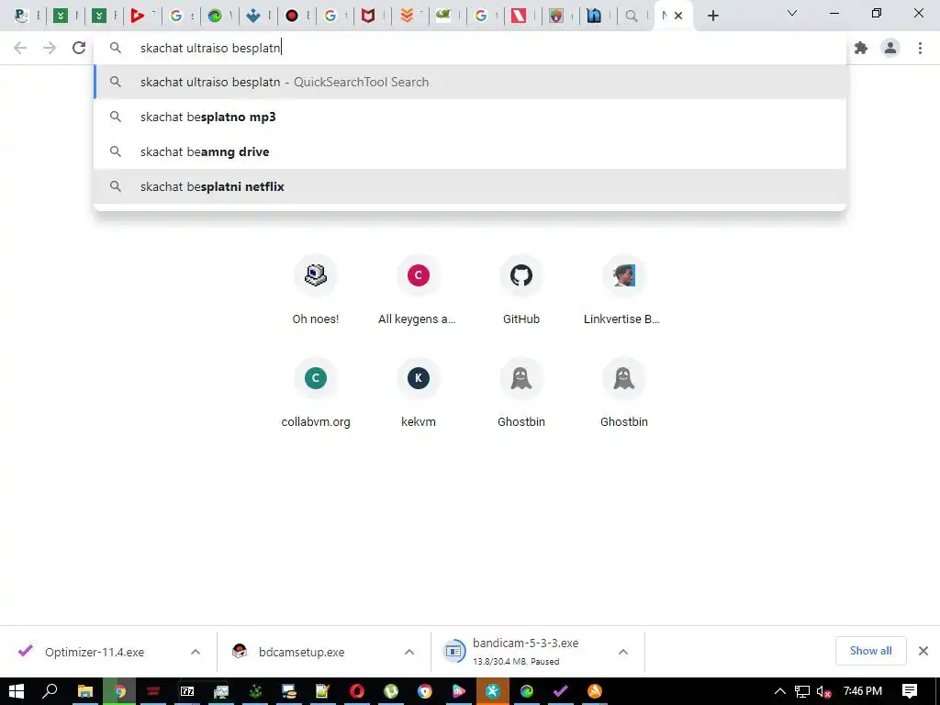
Task: Open the network tray icon
Action: (802, 692)
